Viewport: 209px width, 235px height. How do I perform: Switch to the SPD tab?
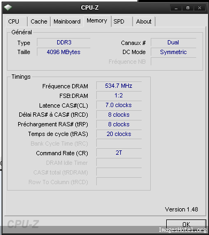[x=122, y=21]
